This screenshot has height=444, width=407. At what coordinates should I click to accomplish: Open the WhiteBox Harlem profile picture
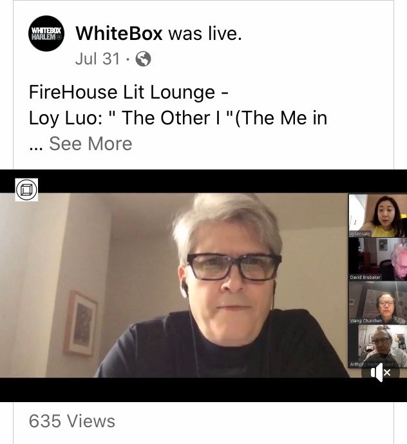point(46,34)
